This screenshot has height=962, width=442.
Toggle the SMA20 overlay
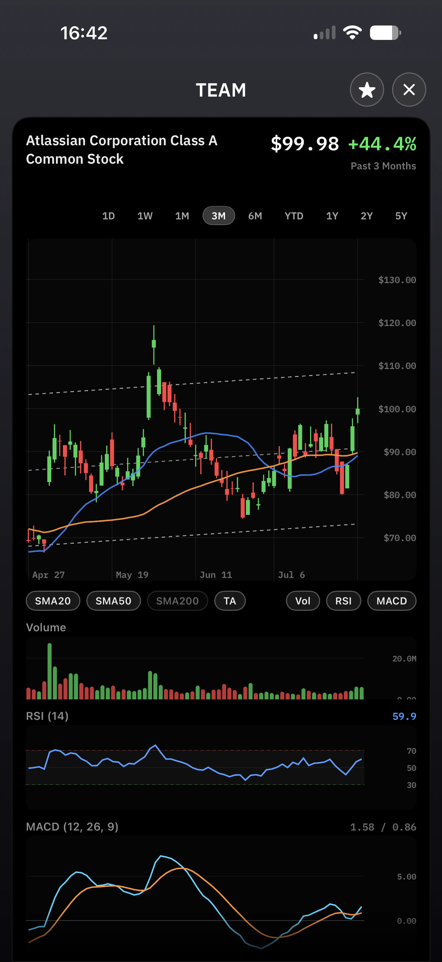[x=53, y=601]
